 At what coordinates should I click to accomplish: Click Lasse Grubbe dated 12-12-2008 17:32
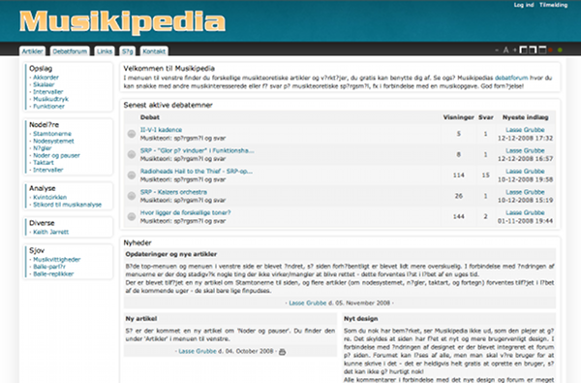(x=526, y=130)
